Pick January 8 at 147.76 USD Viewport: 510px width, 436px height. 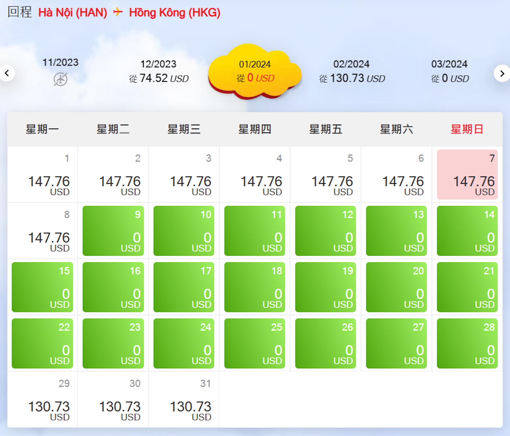(42, 231)
